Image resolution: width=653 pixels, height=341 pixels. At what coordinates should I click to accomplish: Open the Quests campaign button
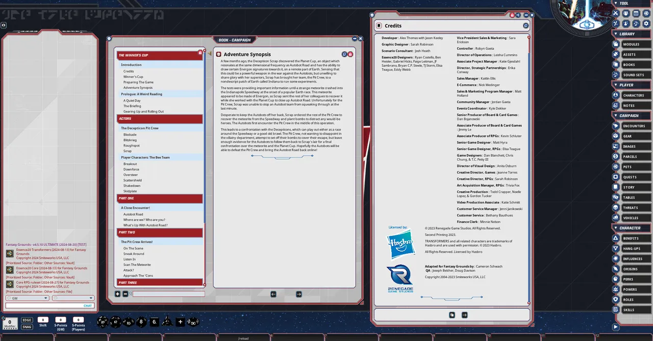[631, 177]
